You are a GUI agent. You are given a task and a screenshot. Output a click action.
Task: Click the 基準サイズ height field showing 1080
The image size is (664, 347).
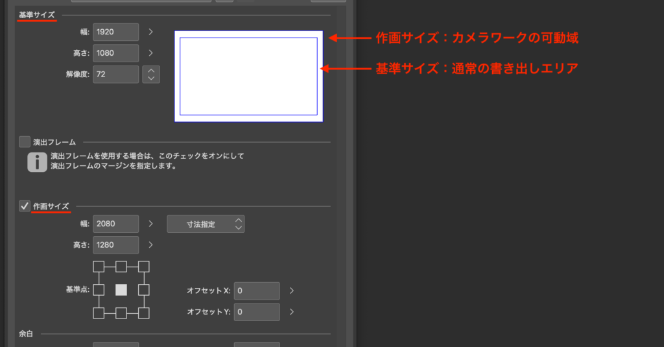[x=115, y=53]
